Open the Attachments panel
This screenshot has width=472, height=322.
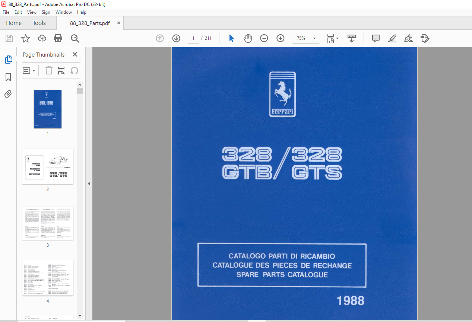coord(8,94)
